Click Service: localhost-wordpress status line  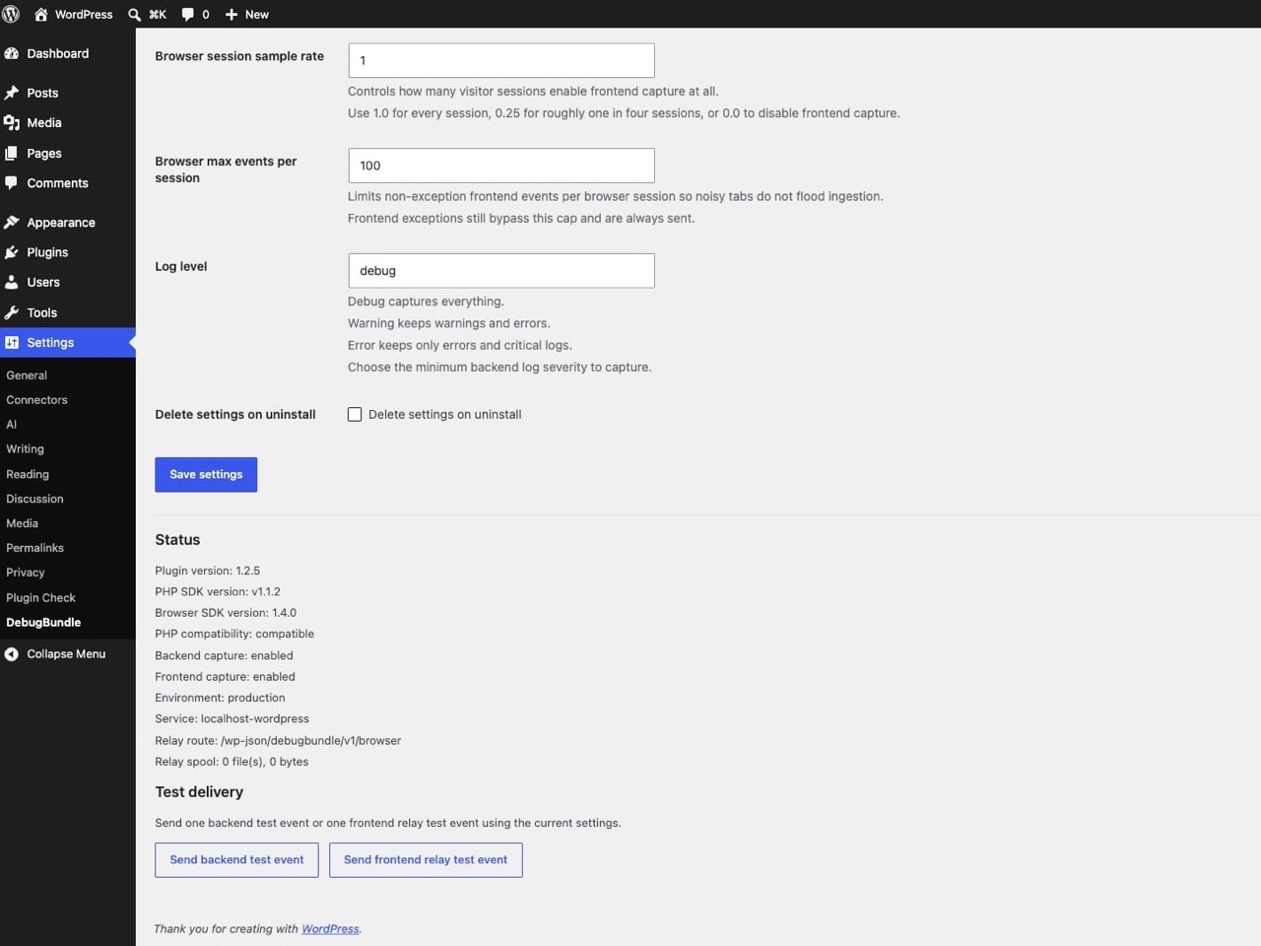tap(232, 718)
